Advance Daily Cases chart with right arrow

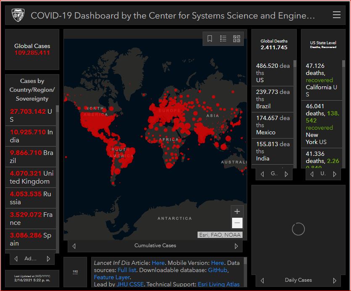tap(335, 280)
